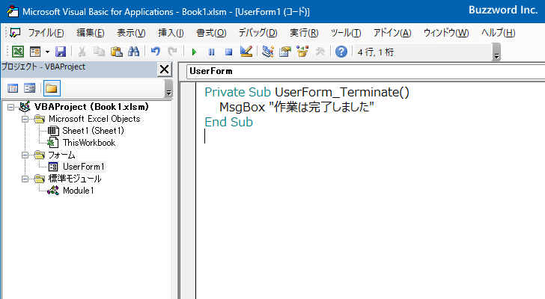The height and width of the screenshot is (299, 545).
Task: Click the Paste clipboard icon
Action: tap(117, 52)
